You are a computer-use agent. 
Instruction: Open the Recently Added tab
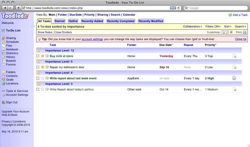tap(92, 21)
